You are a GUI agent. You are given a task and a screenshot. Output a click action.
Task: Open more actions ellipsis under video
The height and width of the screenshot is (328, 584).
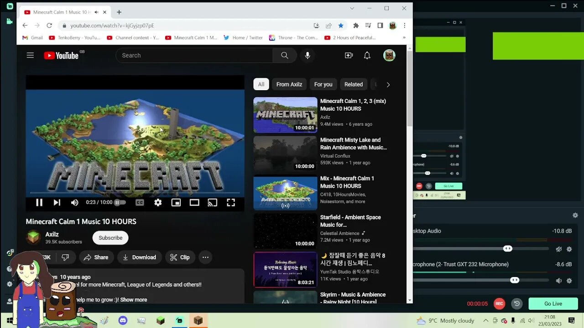point(205,257)
